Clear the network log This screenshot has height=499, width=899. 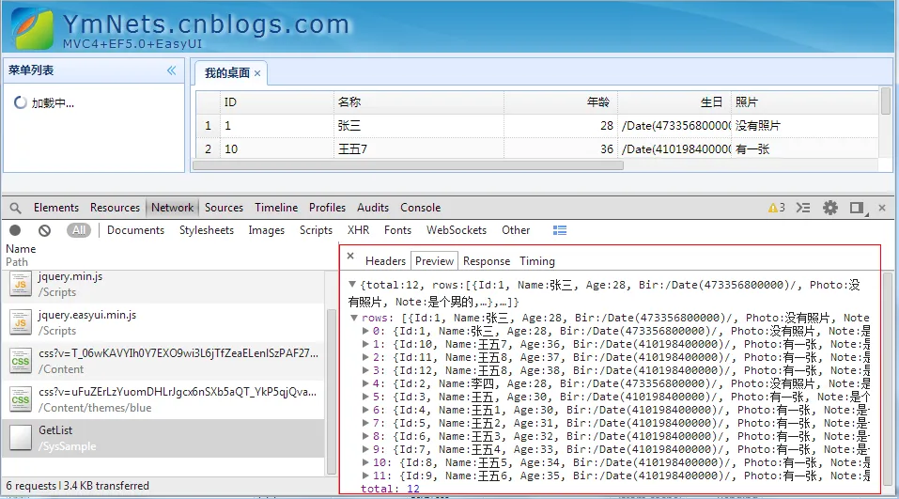pyautogui.click(x=44, y=230)
